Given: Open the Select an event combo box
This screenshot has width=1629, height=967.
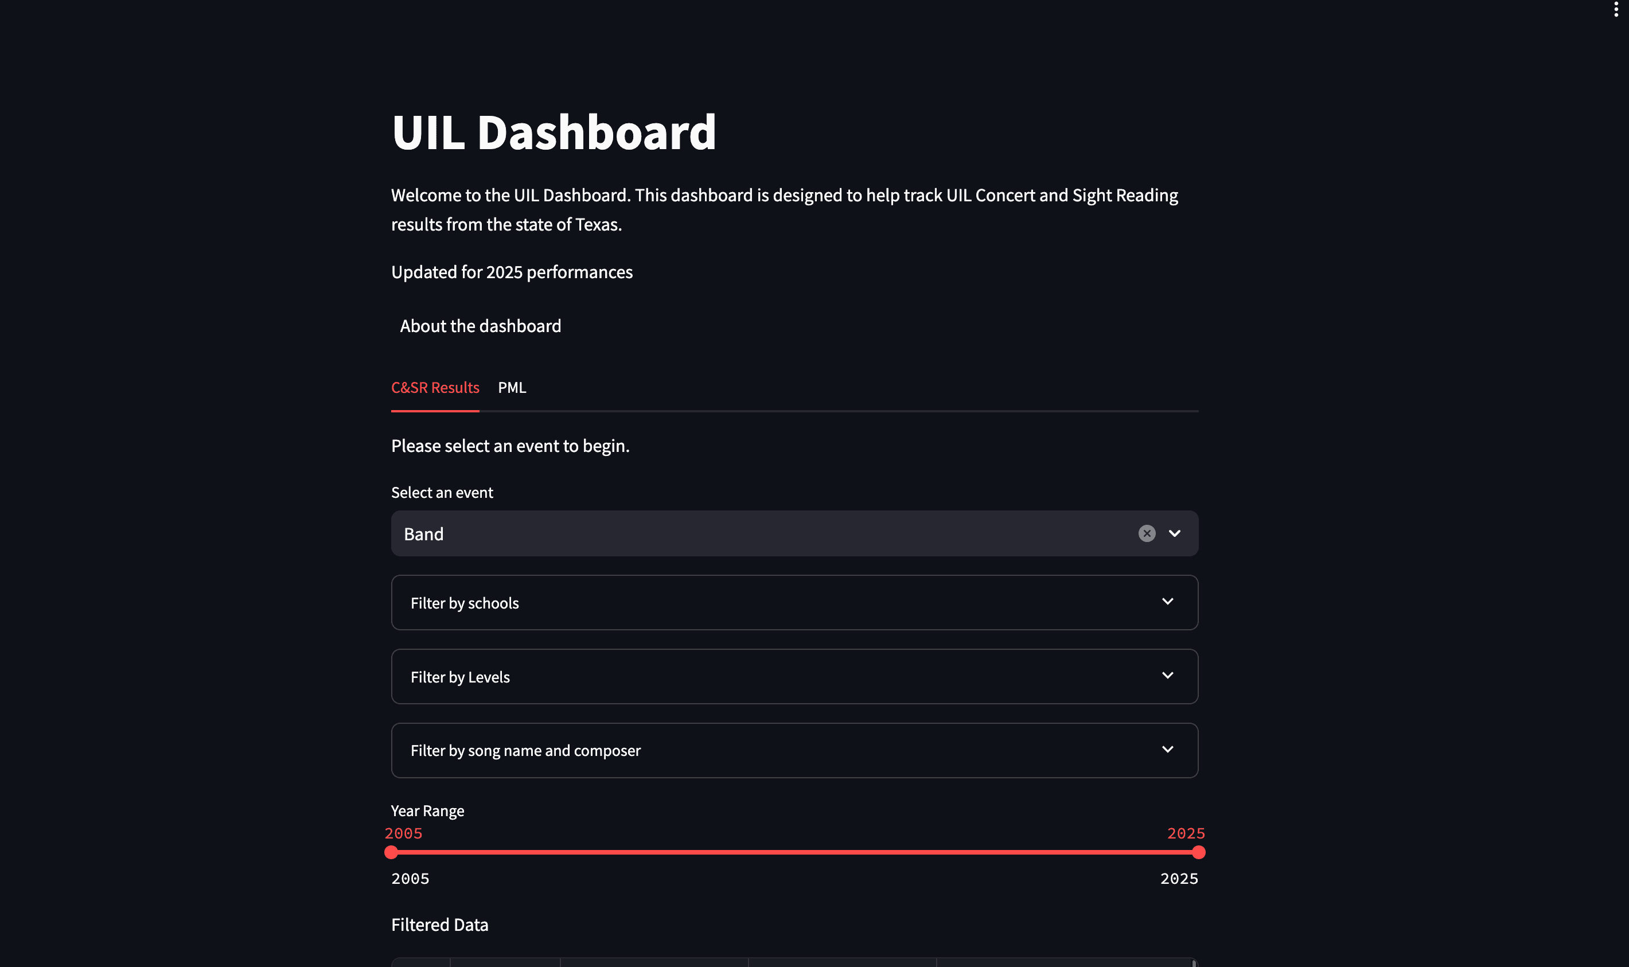Looking at the screenshot, I should point(717,533).
